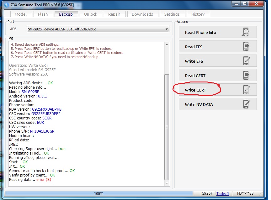
Task: Click Phone S/N RF1D45EJGGR value
Action: pyautogui.click(x=42, y=131)
